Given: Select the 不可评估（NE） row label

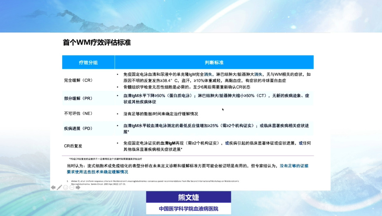Looking at the screenshot, I should [78, 113].
